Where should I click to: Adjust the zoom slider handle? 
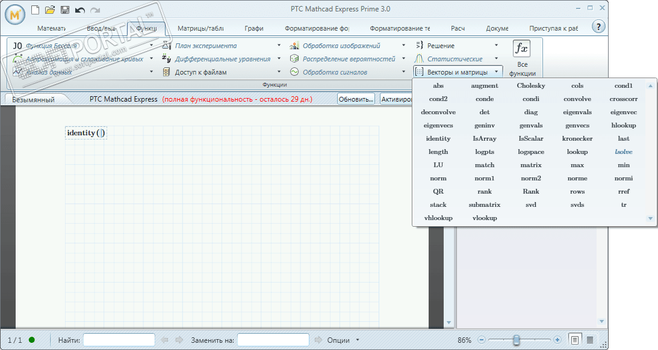click(x=516, y=340)
